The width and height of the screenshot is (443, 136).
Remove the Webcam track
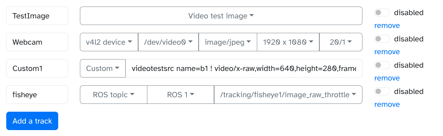pyautogui.click(x=387, y=52)
